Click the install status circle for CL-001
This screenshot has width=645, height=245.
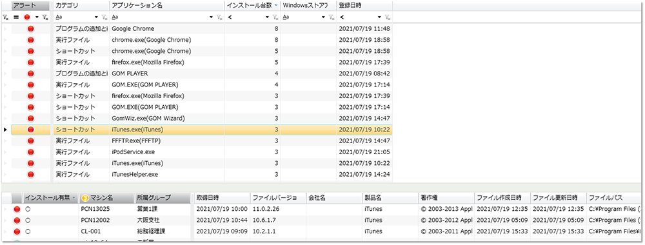(x=28, y=231)
